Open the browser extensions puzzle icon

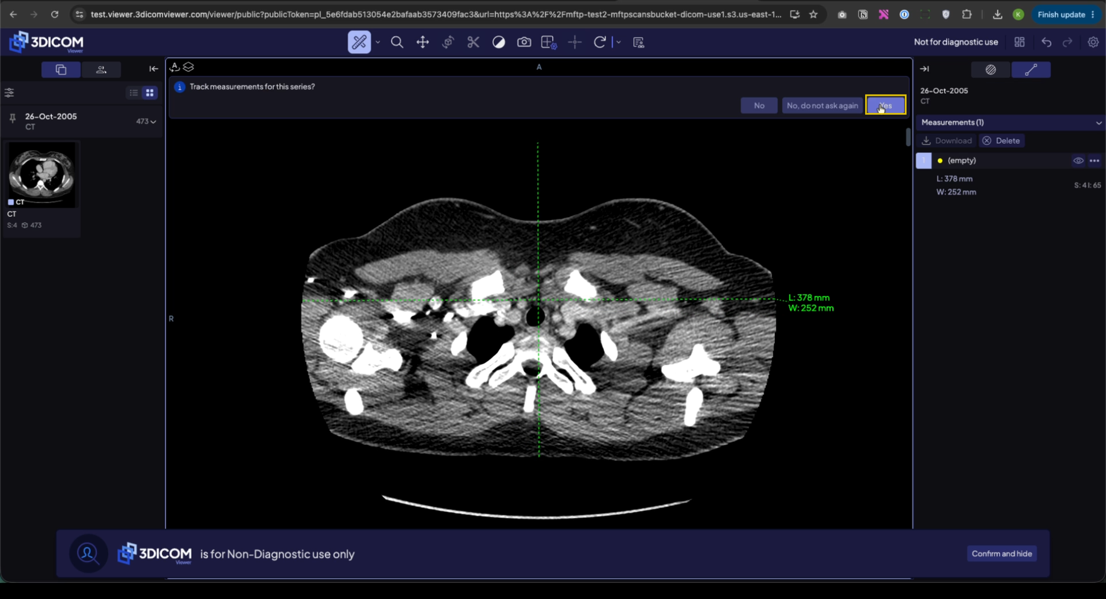click(x=967, y=14)
